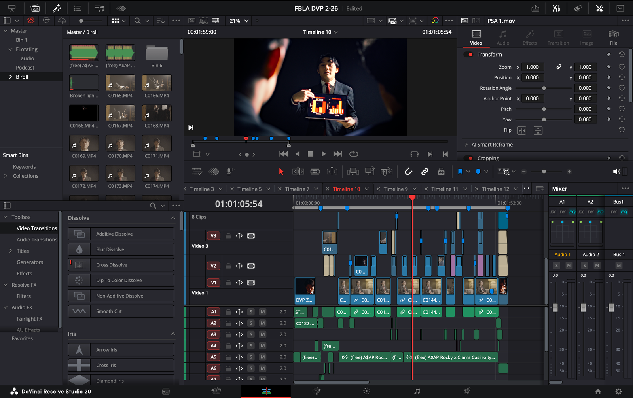Go to Project Manager home icon
The height and width of the screenshot is (398, 633).
pos(598,392)
